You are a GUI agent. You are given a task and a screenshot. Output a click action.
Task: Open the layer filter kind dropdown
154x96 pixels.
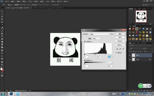(x=133, y=46)
